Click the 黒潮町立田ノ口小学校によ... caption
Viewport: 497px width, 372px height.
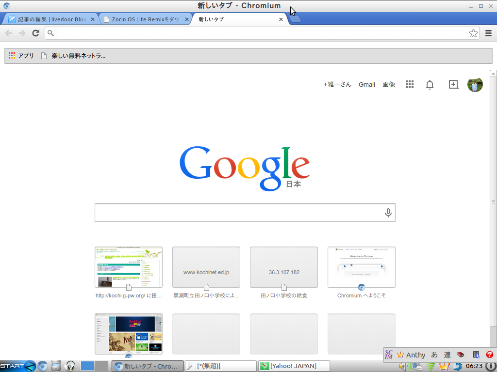(206, 295)
